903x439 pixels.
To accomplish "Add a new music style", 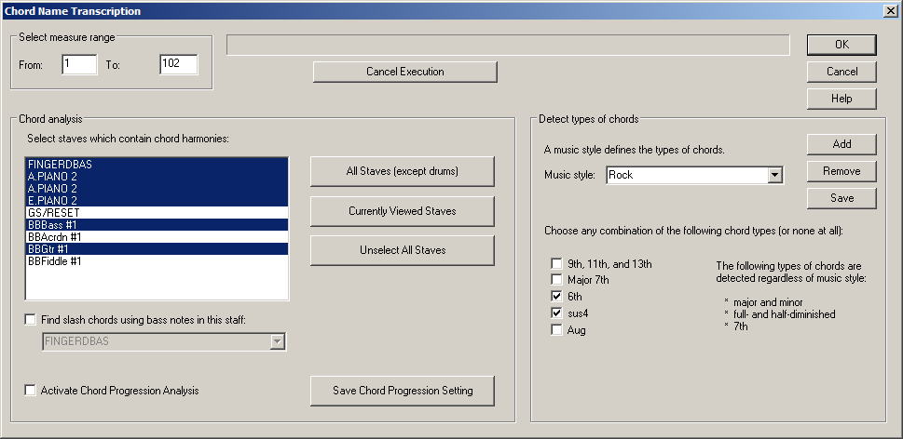I will 841,144.
